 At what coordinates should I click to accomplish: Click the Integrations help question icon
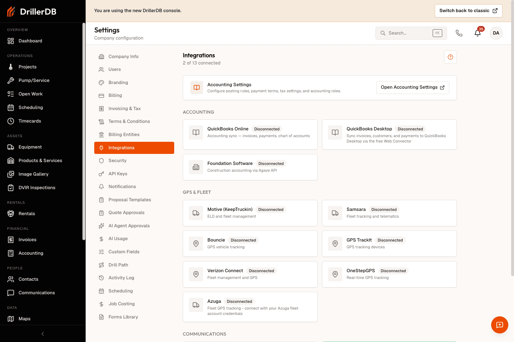click(450, 57)
